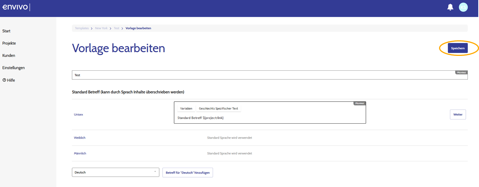Open the Variablen tool button
Image resolution: width=479 pixels, height=187 pixels.
click(x=186, y=108)
